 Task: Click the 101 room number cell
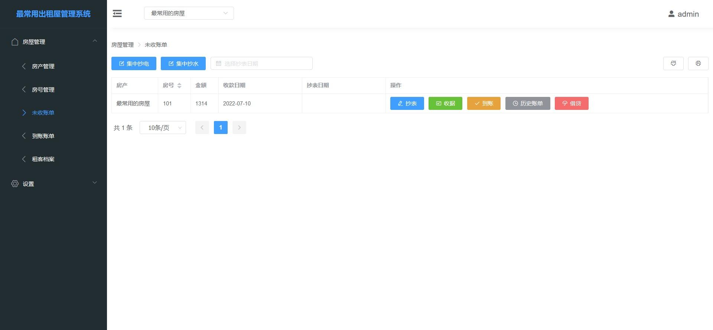(174, 104)
